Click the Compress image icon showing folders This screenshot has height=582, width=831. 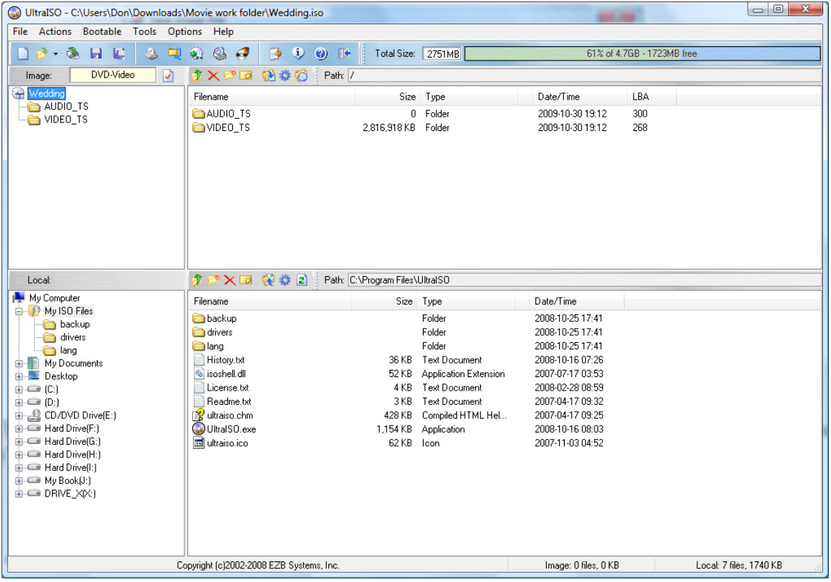pos(174,53)
